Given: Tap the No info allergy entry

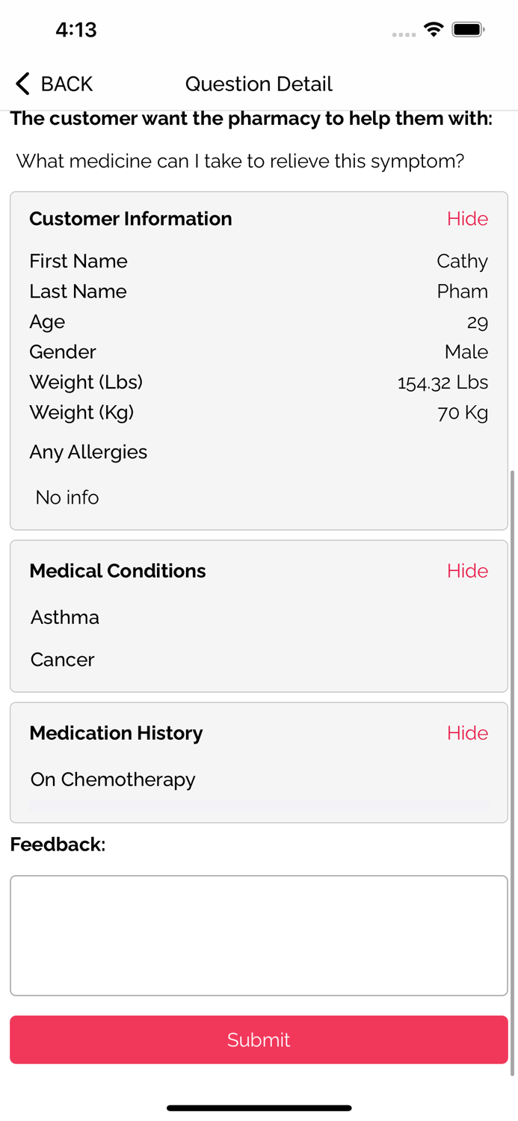Looking at the screenshot, I should click(x=67, y=497).
